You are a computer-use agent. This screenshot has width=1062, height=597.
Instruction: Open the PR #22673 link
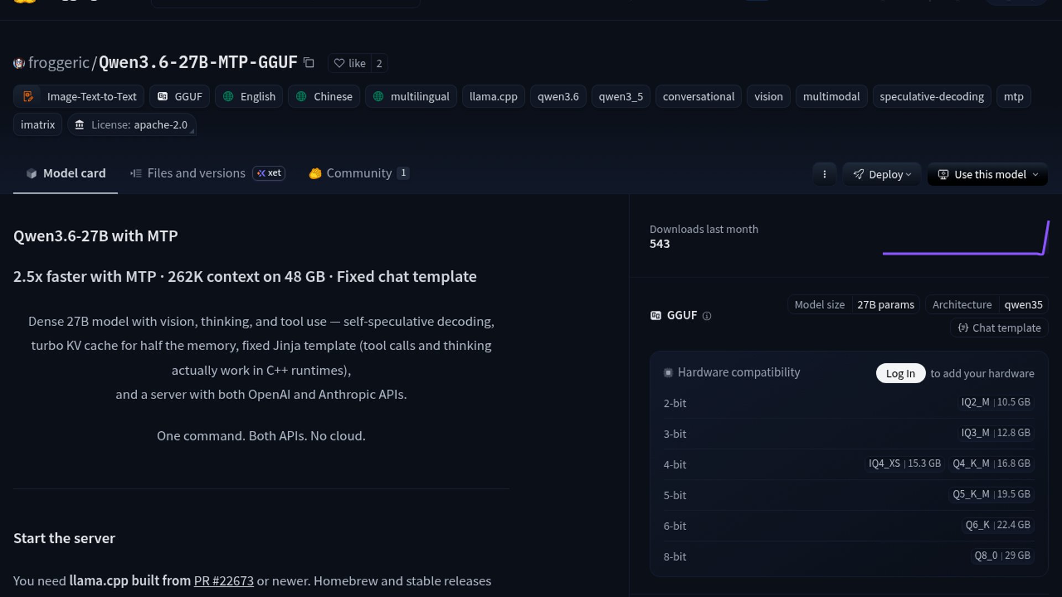point(223,581)
